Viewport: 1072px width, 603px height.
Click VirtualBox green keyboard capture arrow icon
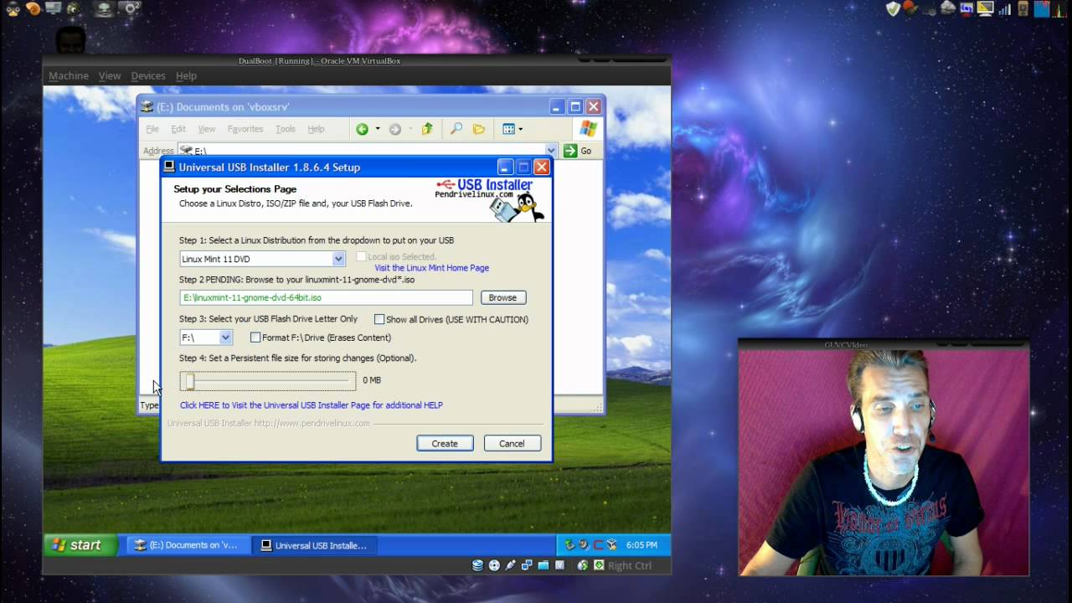(599, 565)
